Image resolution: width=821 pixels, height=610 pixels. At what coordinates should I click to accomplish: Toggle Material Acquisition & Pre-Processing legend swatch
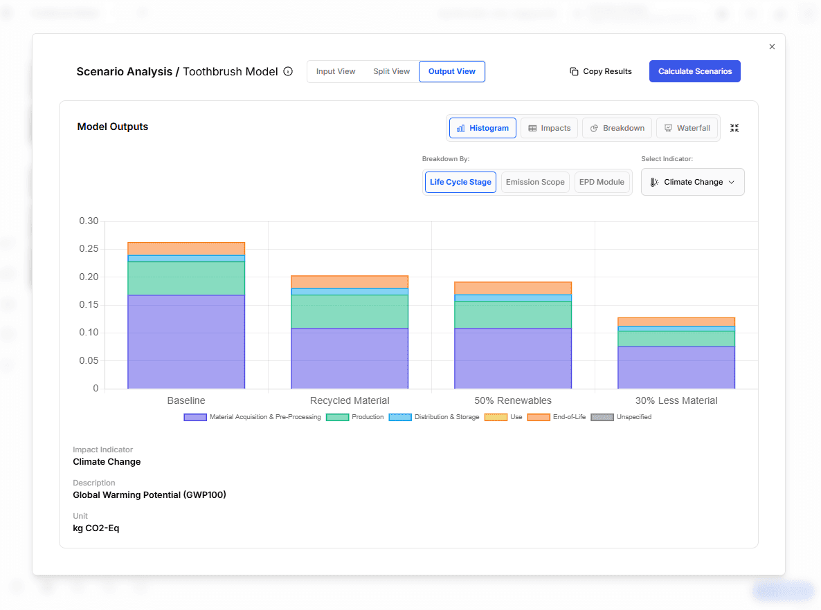coord(195,418)
